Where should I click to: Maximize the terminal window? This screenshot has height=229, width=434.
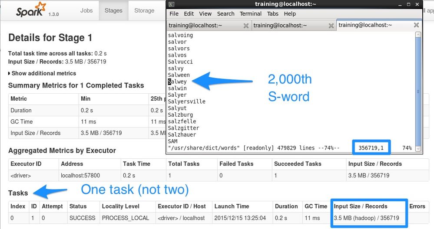[x=408, y=4]
